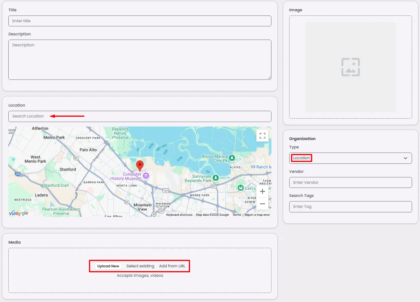
Task: Click Report a map error link
Action: (x=257, y=215)
